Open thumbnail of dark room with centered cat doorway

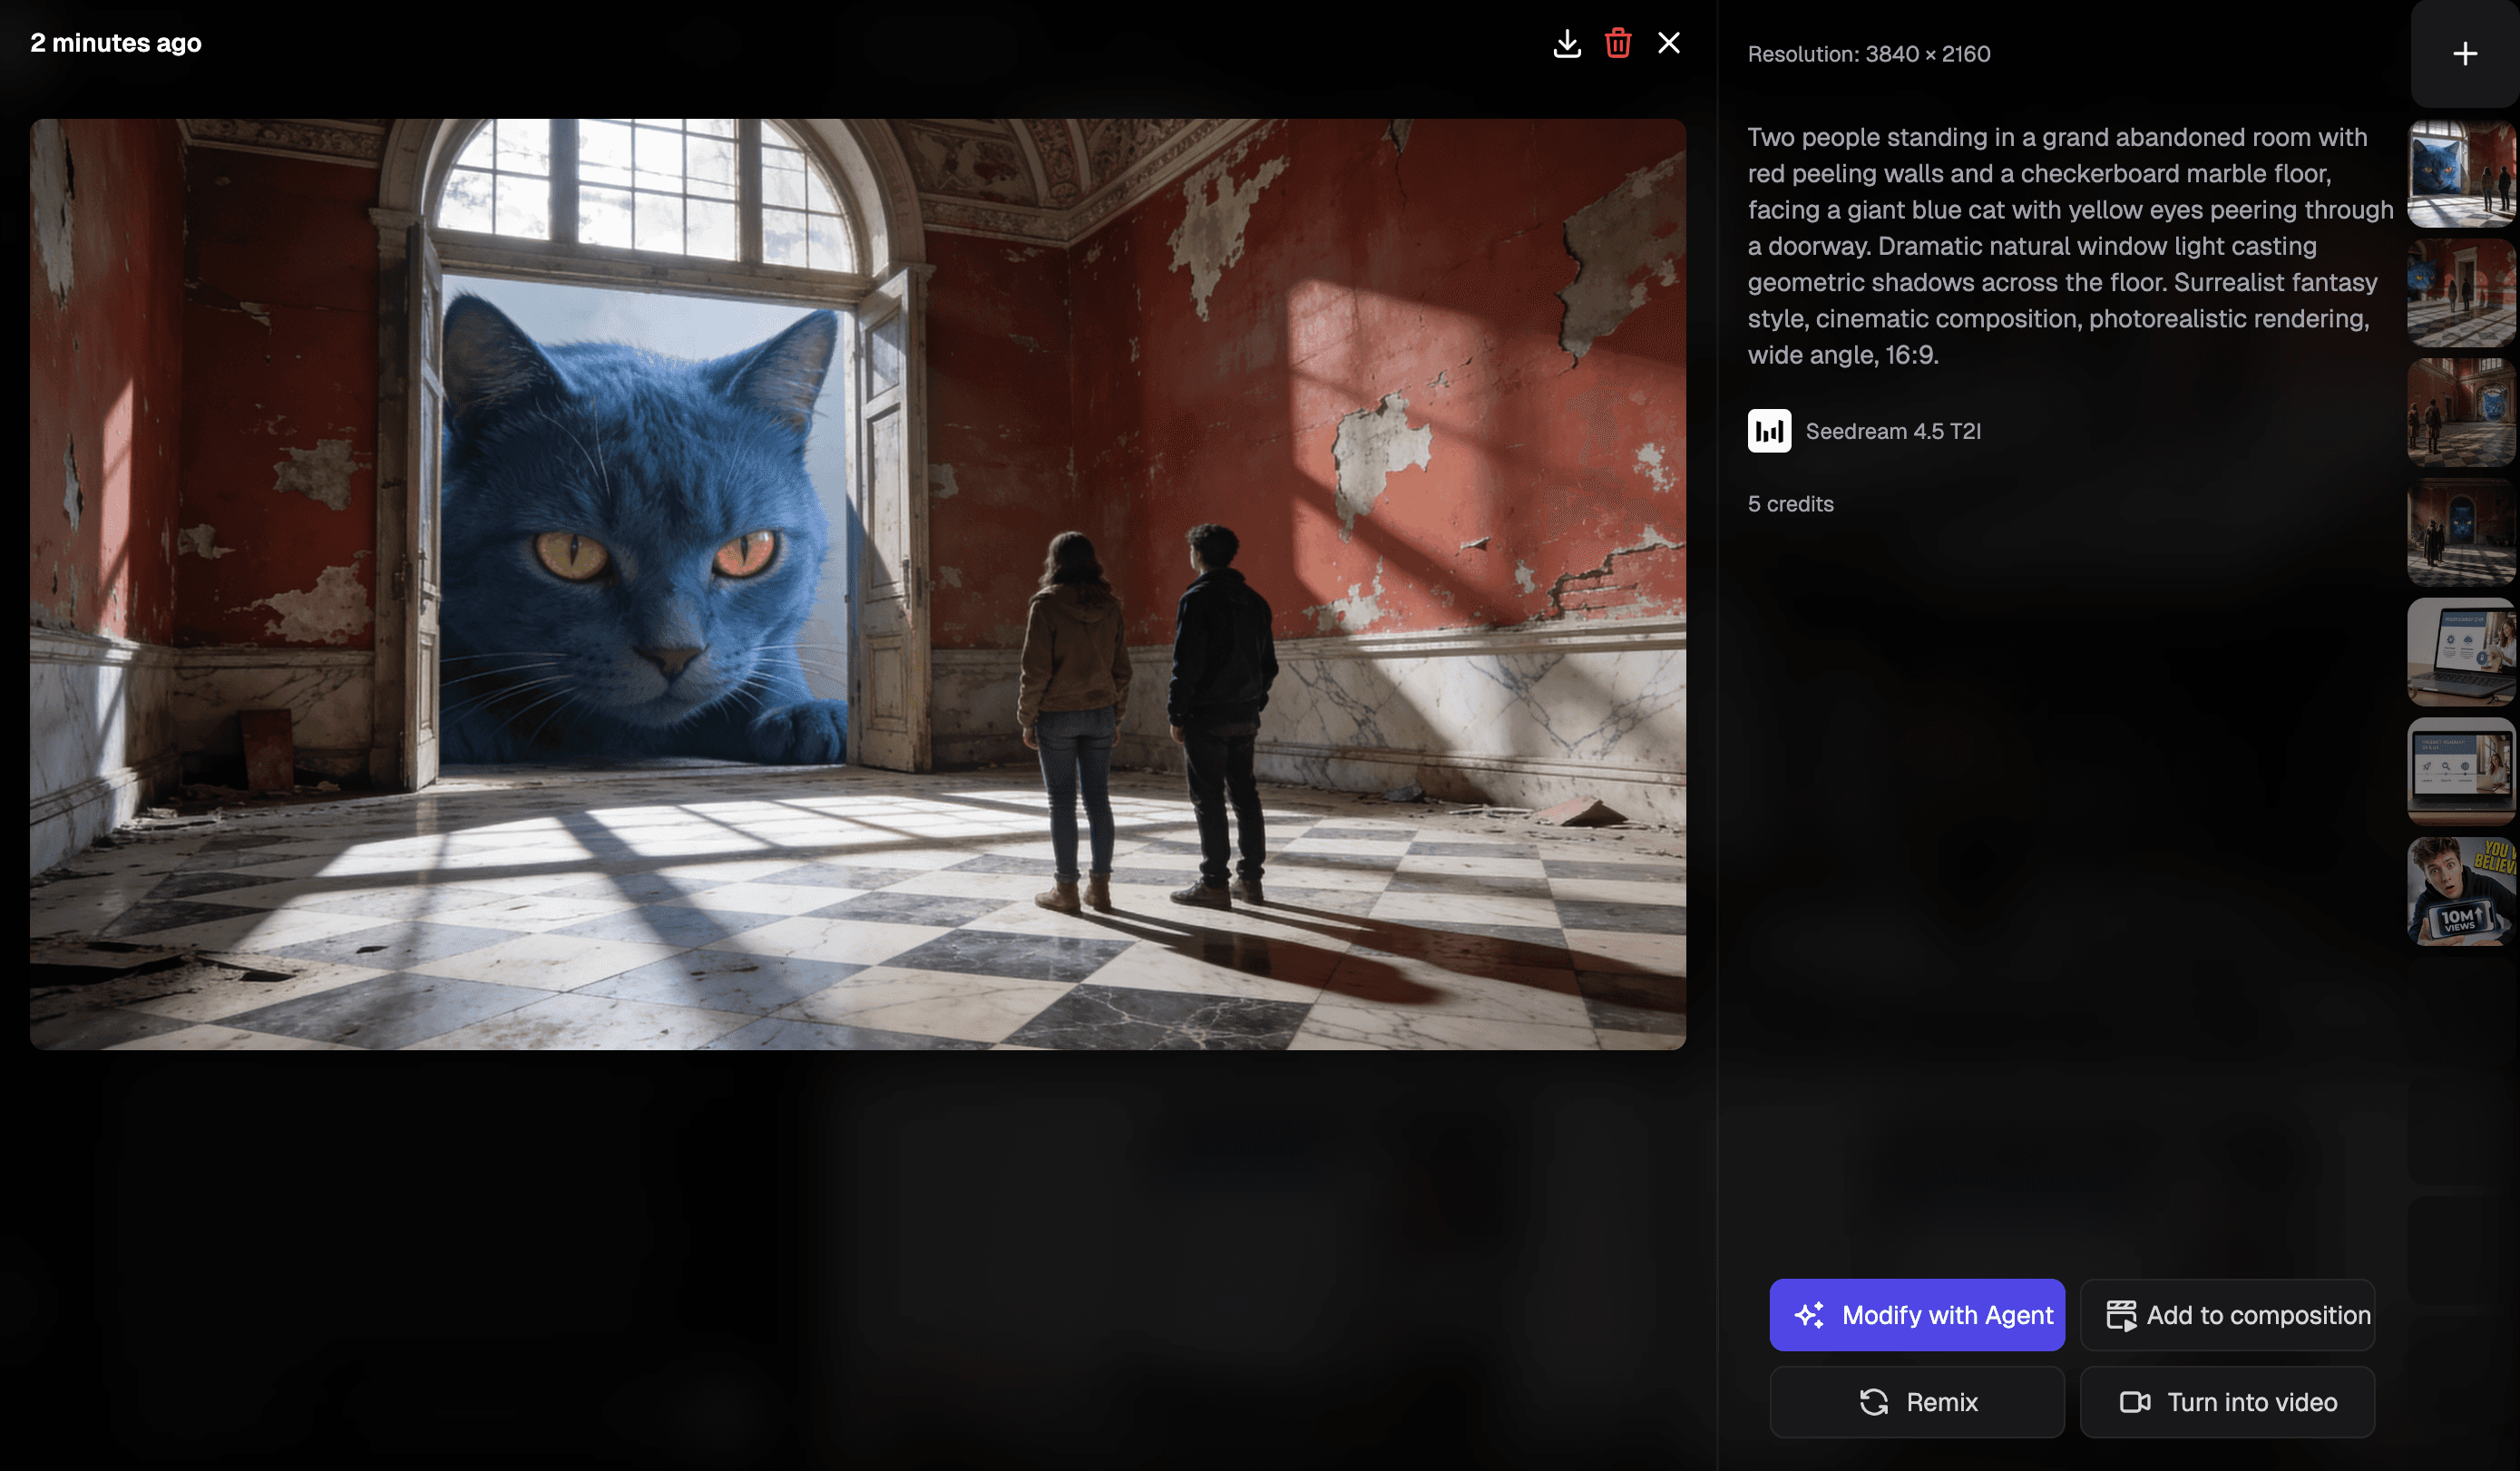(x=2460, y=532)
